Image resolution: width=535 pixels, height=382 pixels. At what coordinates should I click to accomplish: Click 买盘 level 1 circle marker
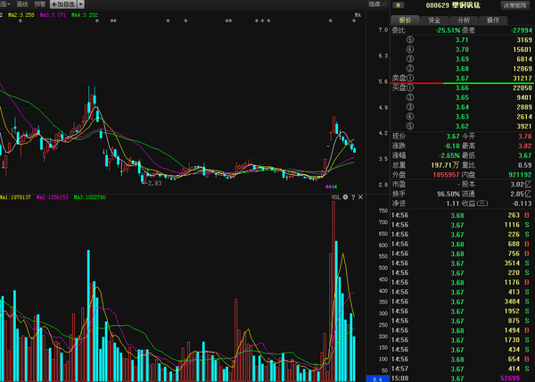point(410,88)
